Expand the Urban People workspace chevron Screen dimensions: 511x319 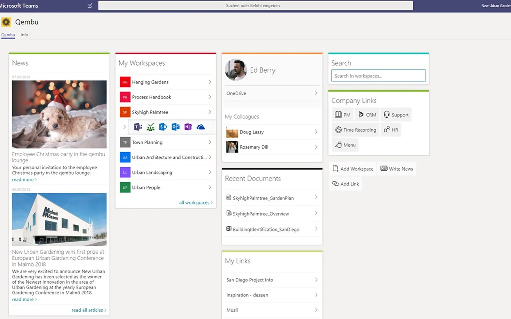pos(210,187)
